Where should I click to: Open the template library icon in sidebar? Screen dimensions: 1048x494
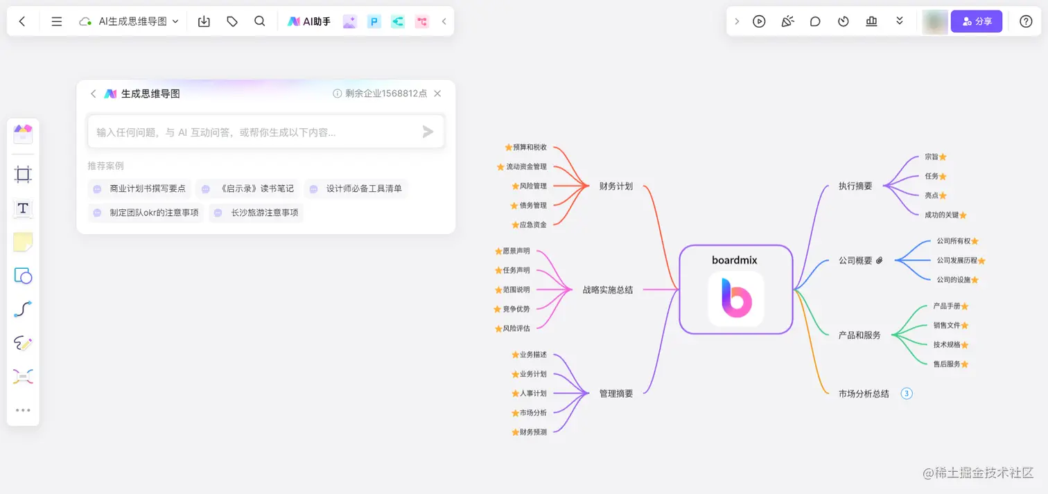(23, 134)
